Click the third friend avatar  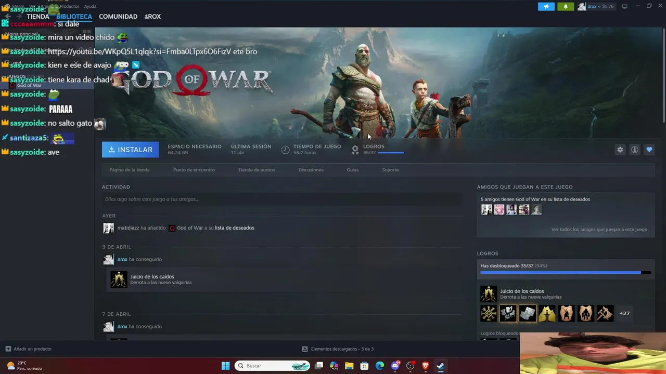point(511,210)
